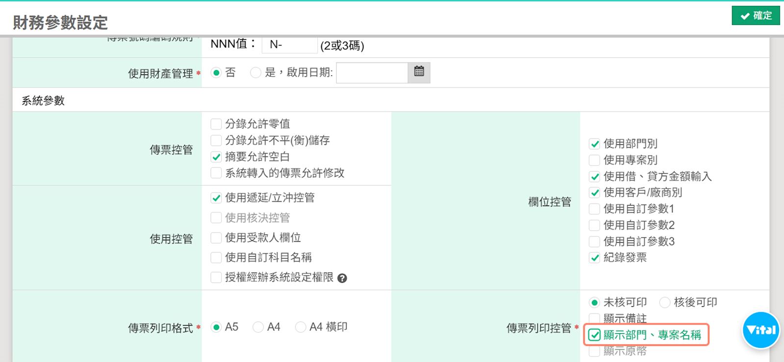The image size is (784, 362).
Task: Check 分錄允許不平(衡)儲存 option
Action: (x=216, y=141)
